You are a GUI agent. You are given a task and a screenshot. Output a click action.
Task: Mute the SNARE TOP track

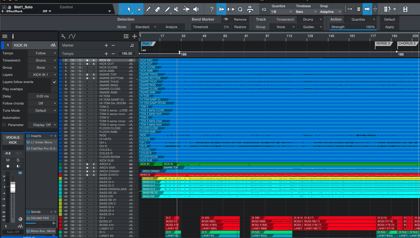tap(73, 75)
